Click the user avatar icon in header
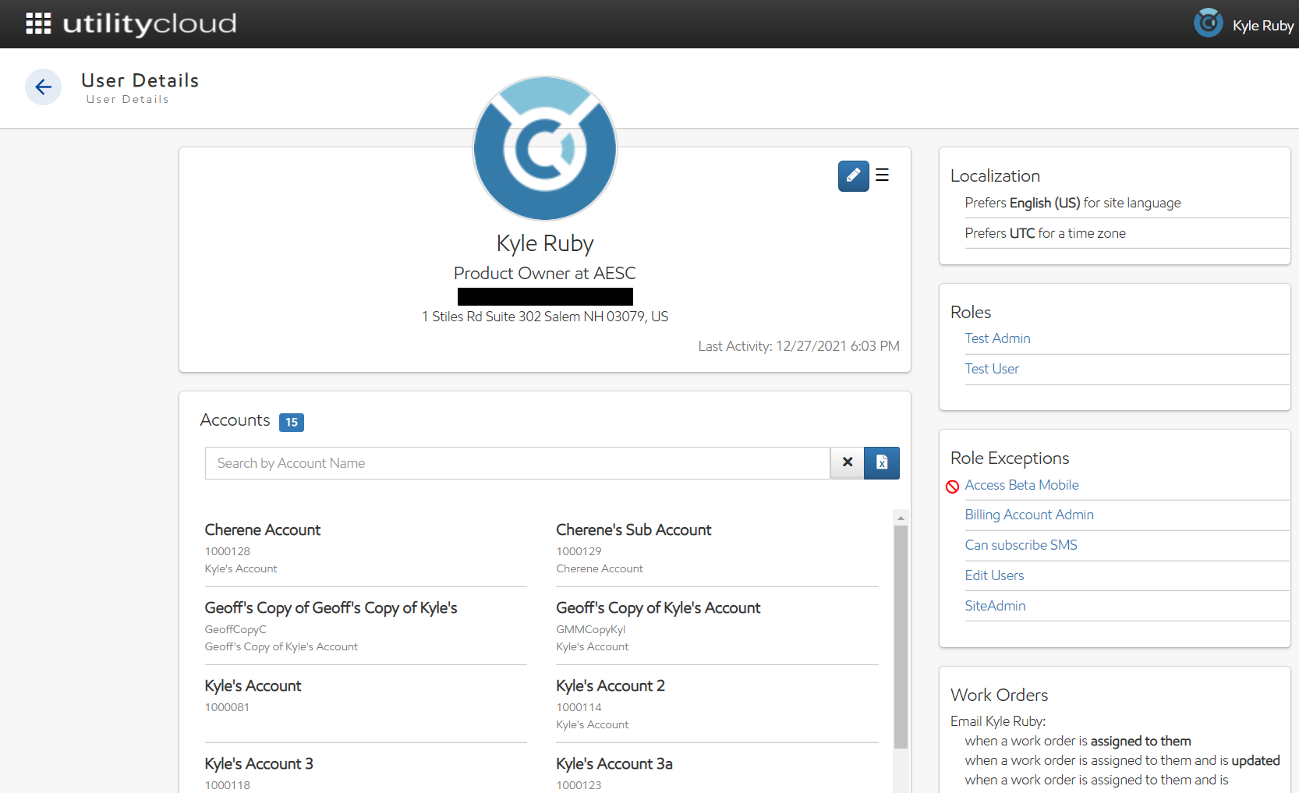Viewport: 1299px width, 793px height. [x=1208, y=23]
